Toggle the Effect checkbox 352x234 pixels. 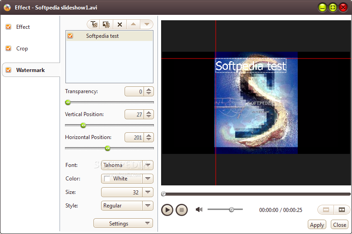(8, 27)
